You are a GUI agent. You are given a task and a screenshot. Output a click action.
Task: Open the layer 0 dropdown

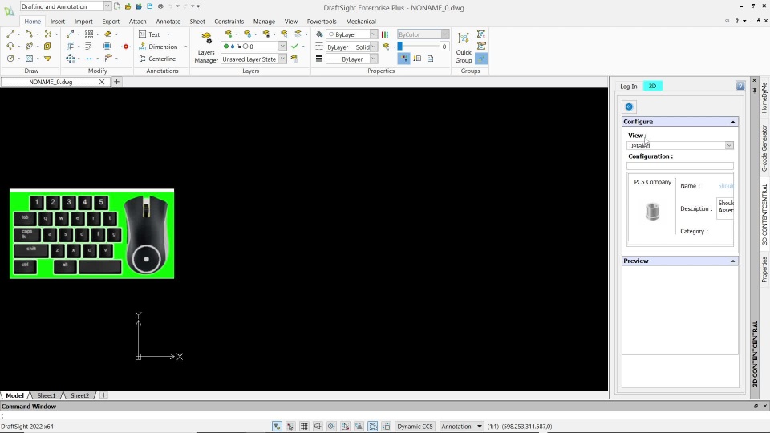tap(282, 47)
